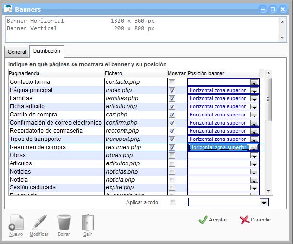Click the Posición banner column header
The width and height of the screenshot is (293, 244).
tap(223, 73)
